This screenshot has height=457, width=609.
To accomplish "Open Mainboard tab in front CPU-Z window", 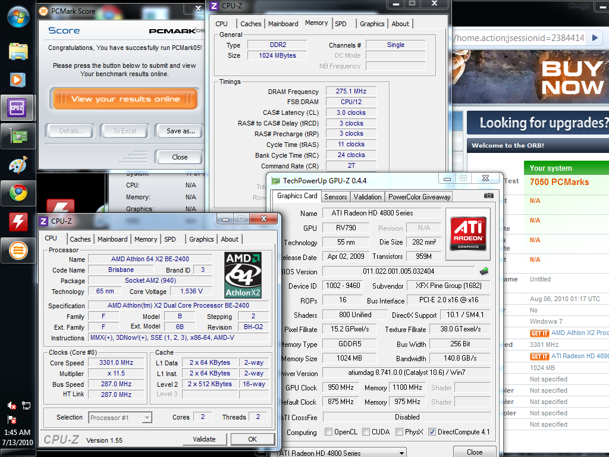I will (112, 239).
